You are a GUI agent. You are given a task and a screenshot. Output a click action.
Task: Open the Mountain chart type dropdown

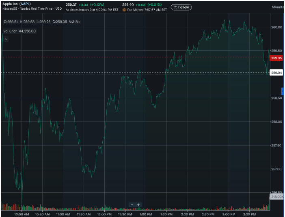click(x=278, y=7)
